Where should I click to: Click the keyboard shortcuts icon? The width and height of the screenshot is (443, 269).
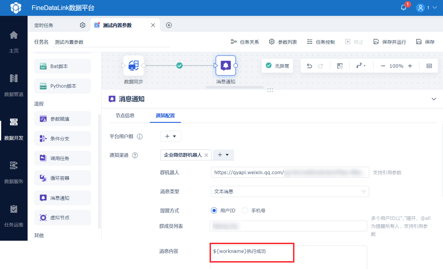tap(429, 66)
